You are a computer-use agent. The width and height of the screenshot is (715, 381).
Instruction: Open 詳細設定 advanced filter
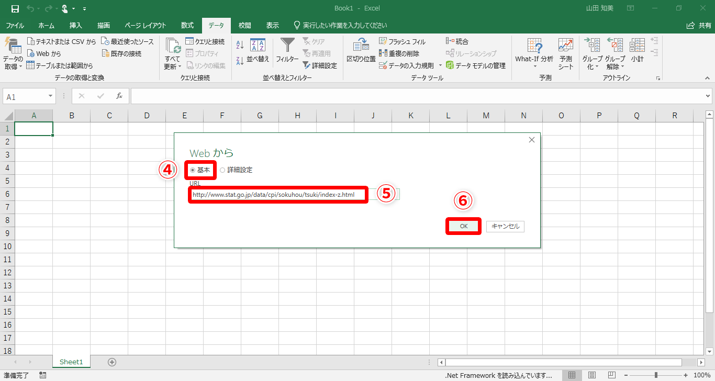(320, 65)
